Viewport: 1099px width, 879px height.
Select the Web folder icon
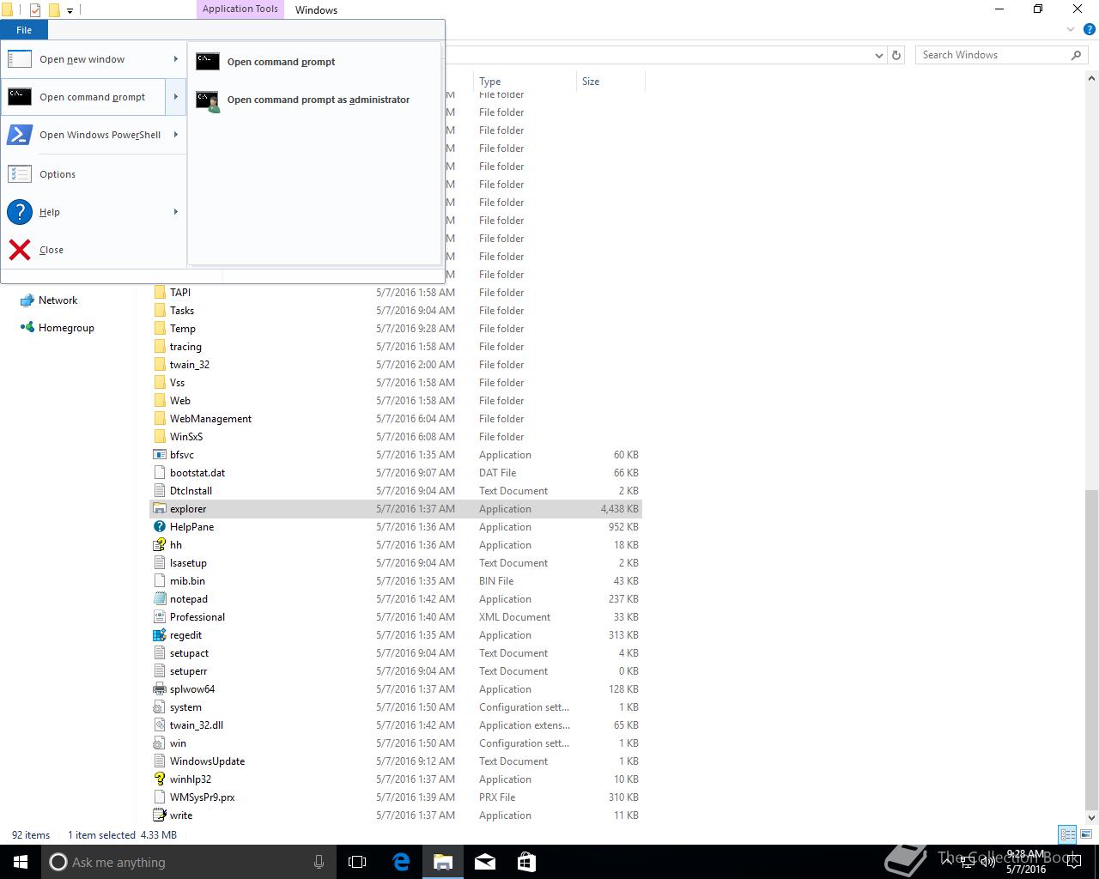pos(160,401)
